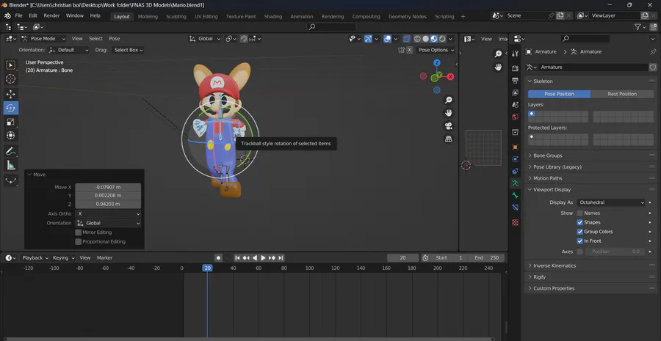Switch to the Geometry Nodes workspace tab
This screenshot has height=341, width=661.
click(407, 16)
